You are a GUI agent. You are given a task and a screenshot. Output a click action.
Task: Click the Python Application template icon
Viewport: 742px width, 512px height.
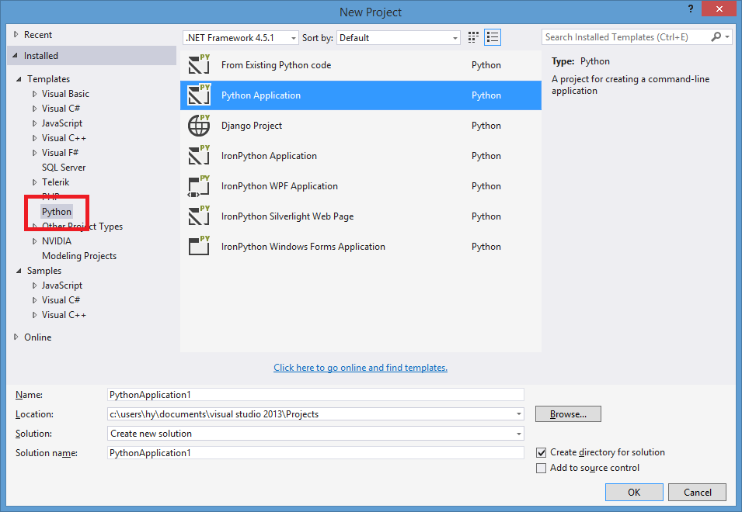[x=199, y=95]
